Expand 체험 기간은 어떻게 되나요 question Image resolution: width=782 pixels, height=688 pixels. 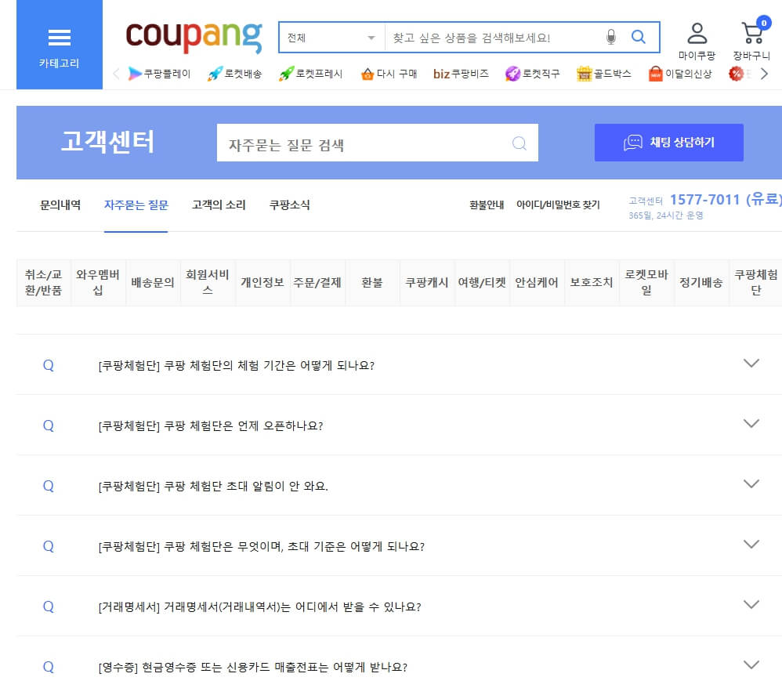(x=399, y=364)
